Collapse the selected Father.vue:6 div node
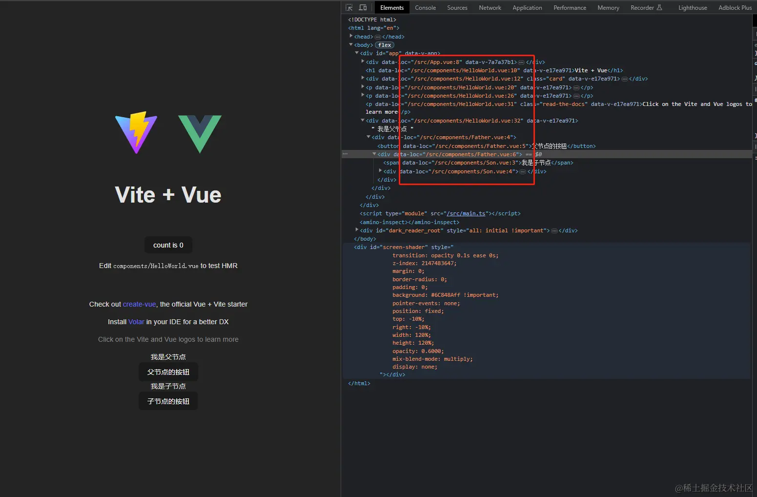Image resolution: width=757 pixels, height=497 pixels. pos(374,154)
